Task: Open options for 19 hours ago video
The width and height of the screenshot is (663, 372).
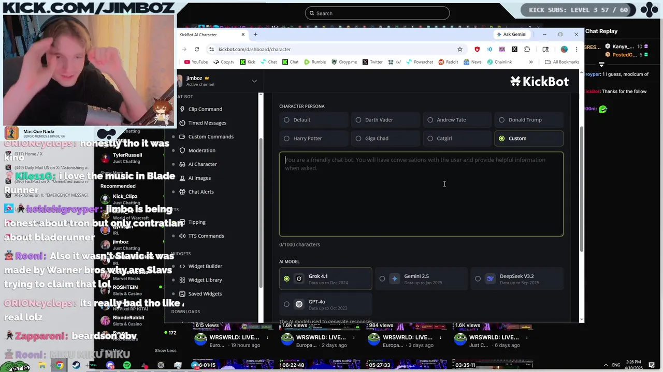Action: click(x=267, y=337)
